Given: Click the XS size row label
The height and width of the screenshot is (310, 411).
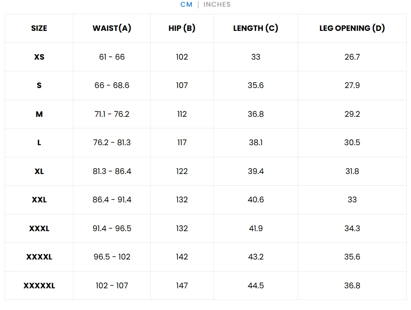Looking at the screenshot, I should click(39, 57).
